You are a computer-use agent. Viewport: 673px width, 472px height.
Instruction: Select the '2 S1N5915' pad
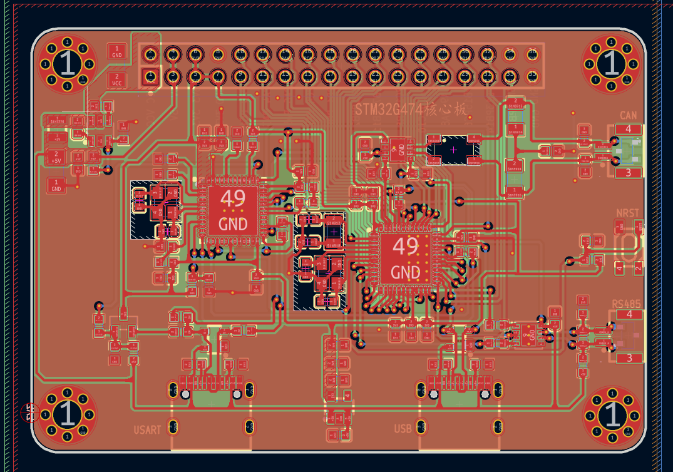[515, 103]
